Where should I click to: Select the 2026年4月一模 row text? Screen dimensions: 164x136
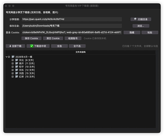[x=24, y=57]
